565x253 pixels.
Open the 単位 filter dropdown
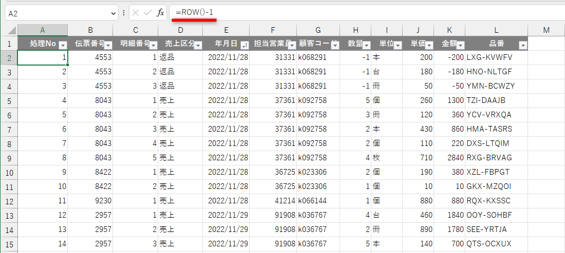click(398, 45)
